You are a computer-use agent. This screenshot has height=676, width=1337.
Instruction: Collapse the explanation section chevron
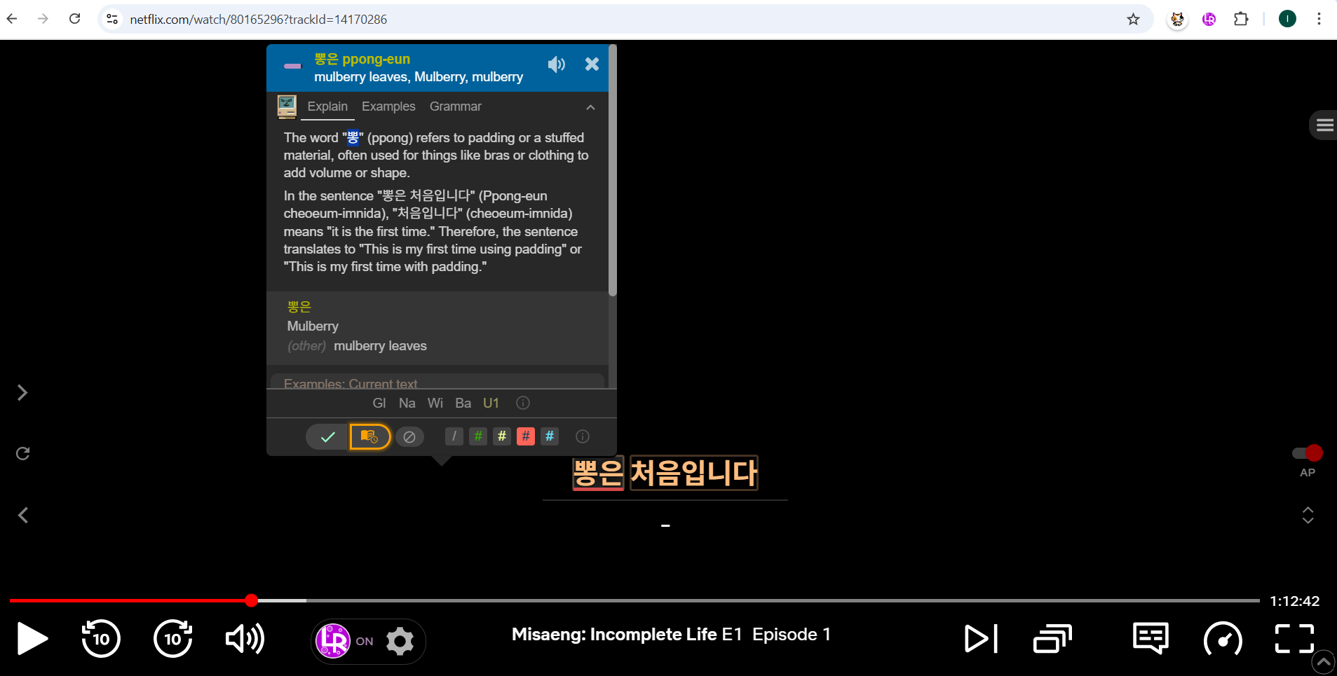[590, 107]
